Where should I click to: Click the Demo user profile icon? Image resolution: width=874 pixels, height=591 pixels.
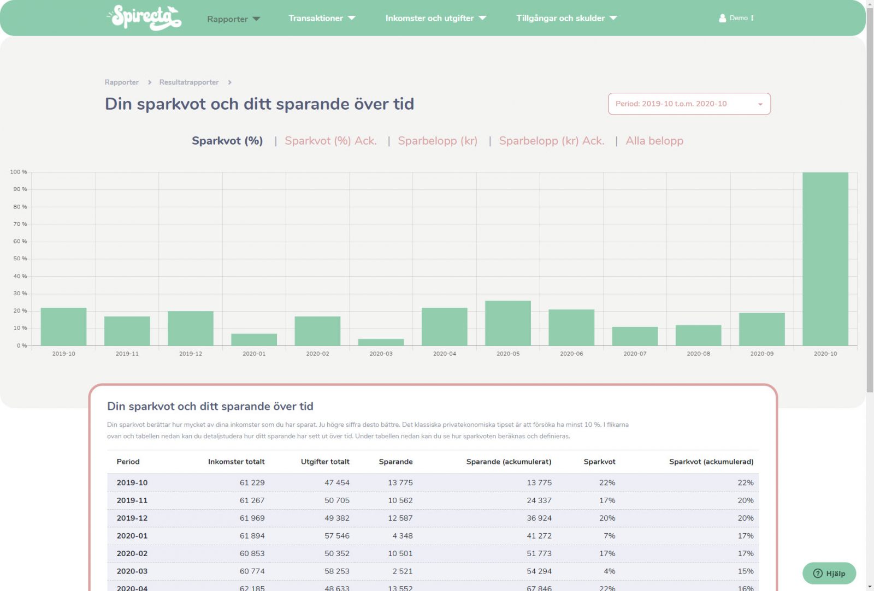[723, 18]
